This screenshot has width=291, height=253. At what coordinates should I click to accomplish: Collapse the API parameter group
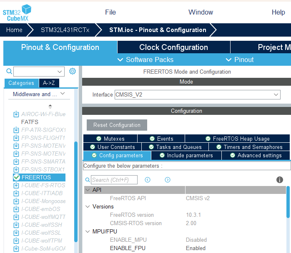88,190
